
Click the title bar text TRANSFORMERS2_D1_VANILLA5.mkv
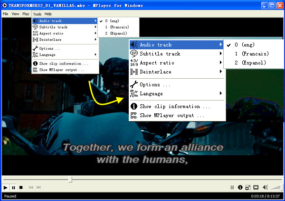47,5
